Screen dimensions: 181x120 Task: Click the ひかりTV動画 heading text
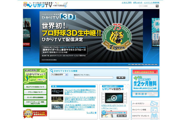(x=111, y=89)
